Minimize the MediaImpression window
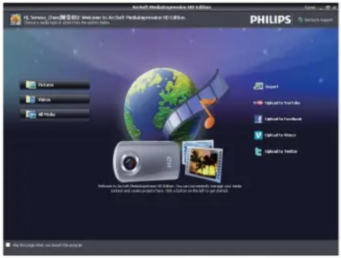This screenshot has height=258, width=341. click(x=321, y=8)
